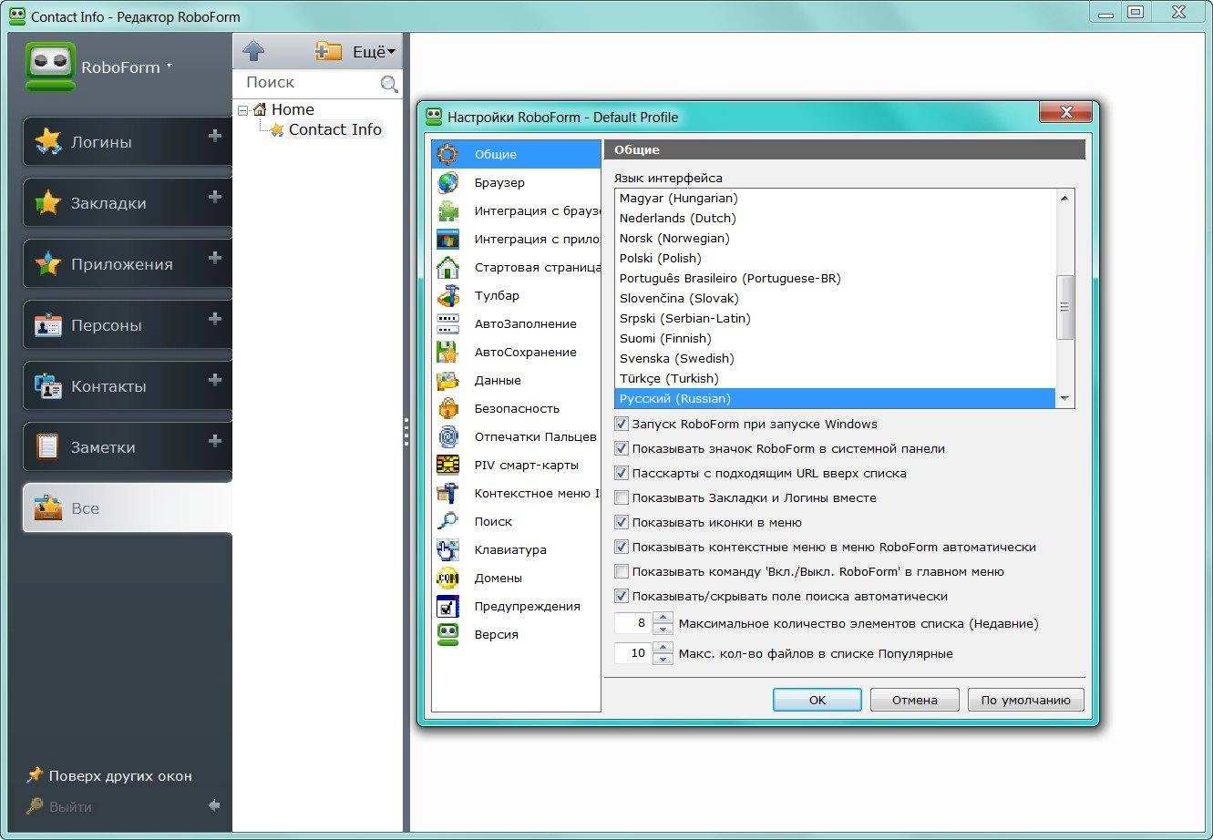This screenshot has height=840, width=1213.
Task: Open Интеграция с приложениями icon
Action: point(447,239)
